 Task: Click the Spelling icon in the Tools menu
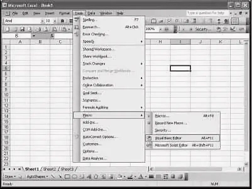pos(77,20)
